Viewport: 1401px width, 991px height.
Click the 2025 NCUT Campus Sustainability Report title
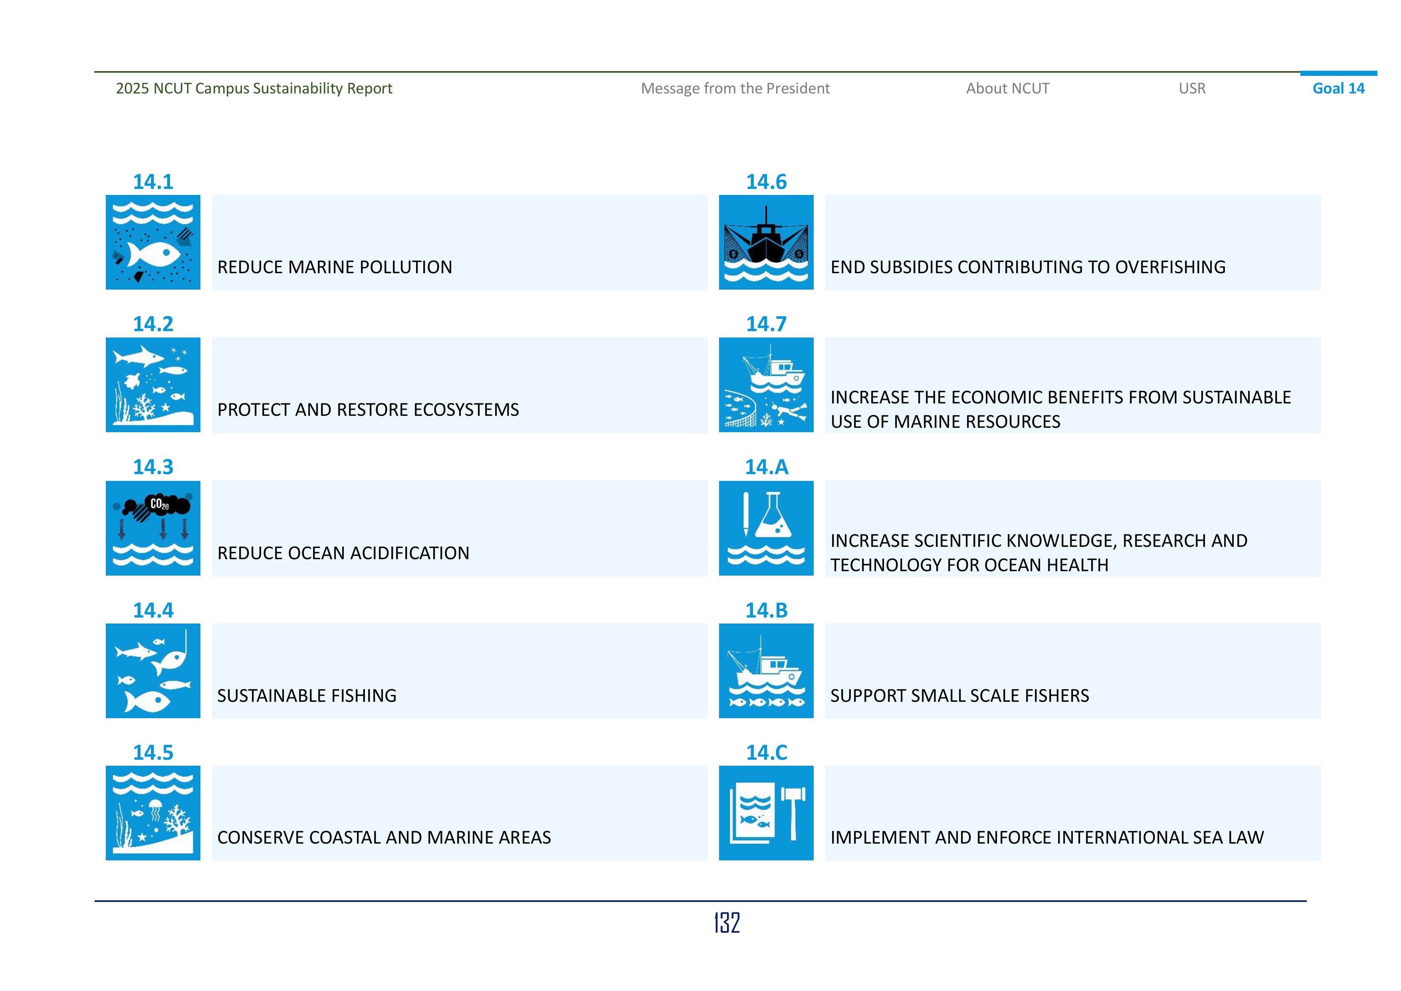coord(253,89)
